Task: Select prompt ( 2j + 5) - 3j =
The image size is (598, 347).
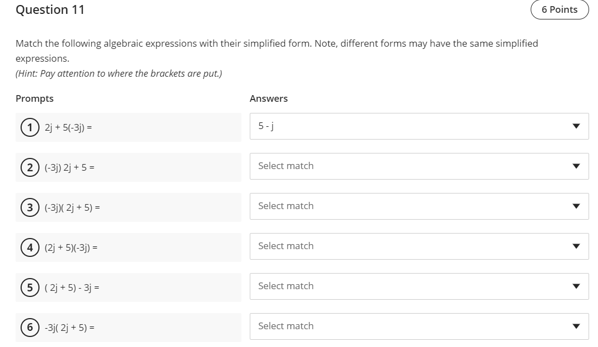Action: 72,288
